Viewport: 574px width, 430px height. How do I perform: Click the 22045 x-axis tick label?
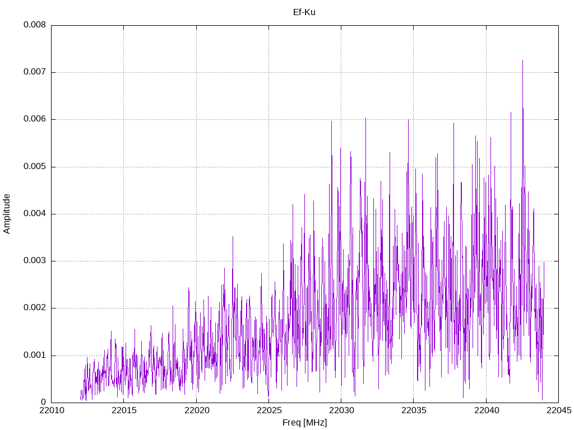[x=559, y=410]
